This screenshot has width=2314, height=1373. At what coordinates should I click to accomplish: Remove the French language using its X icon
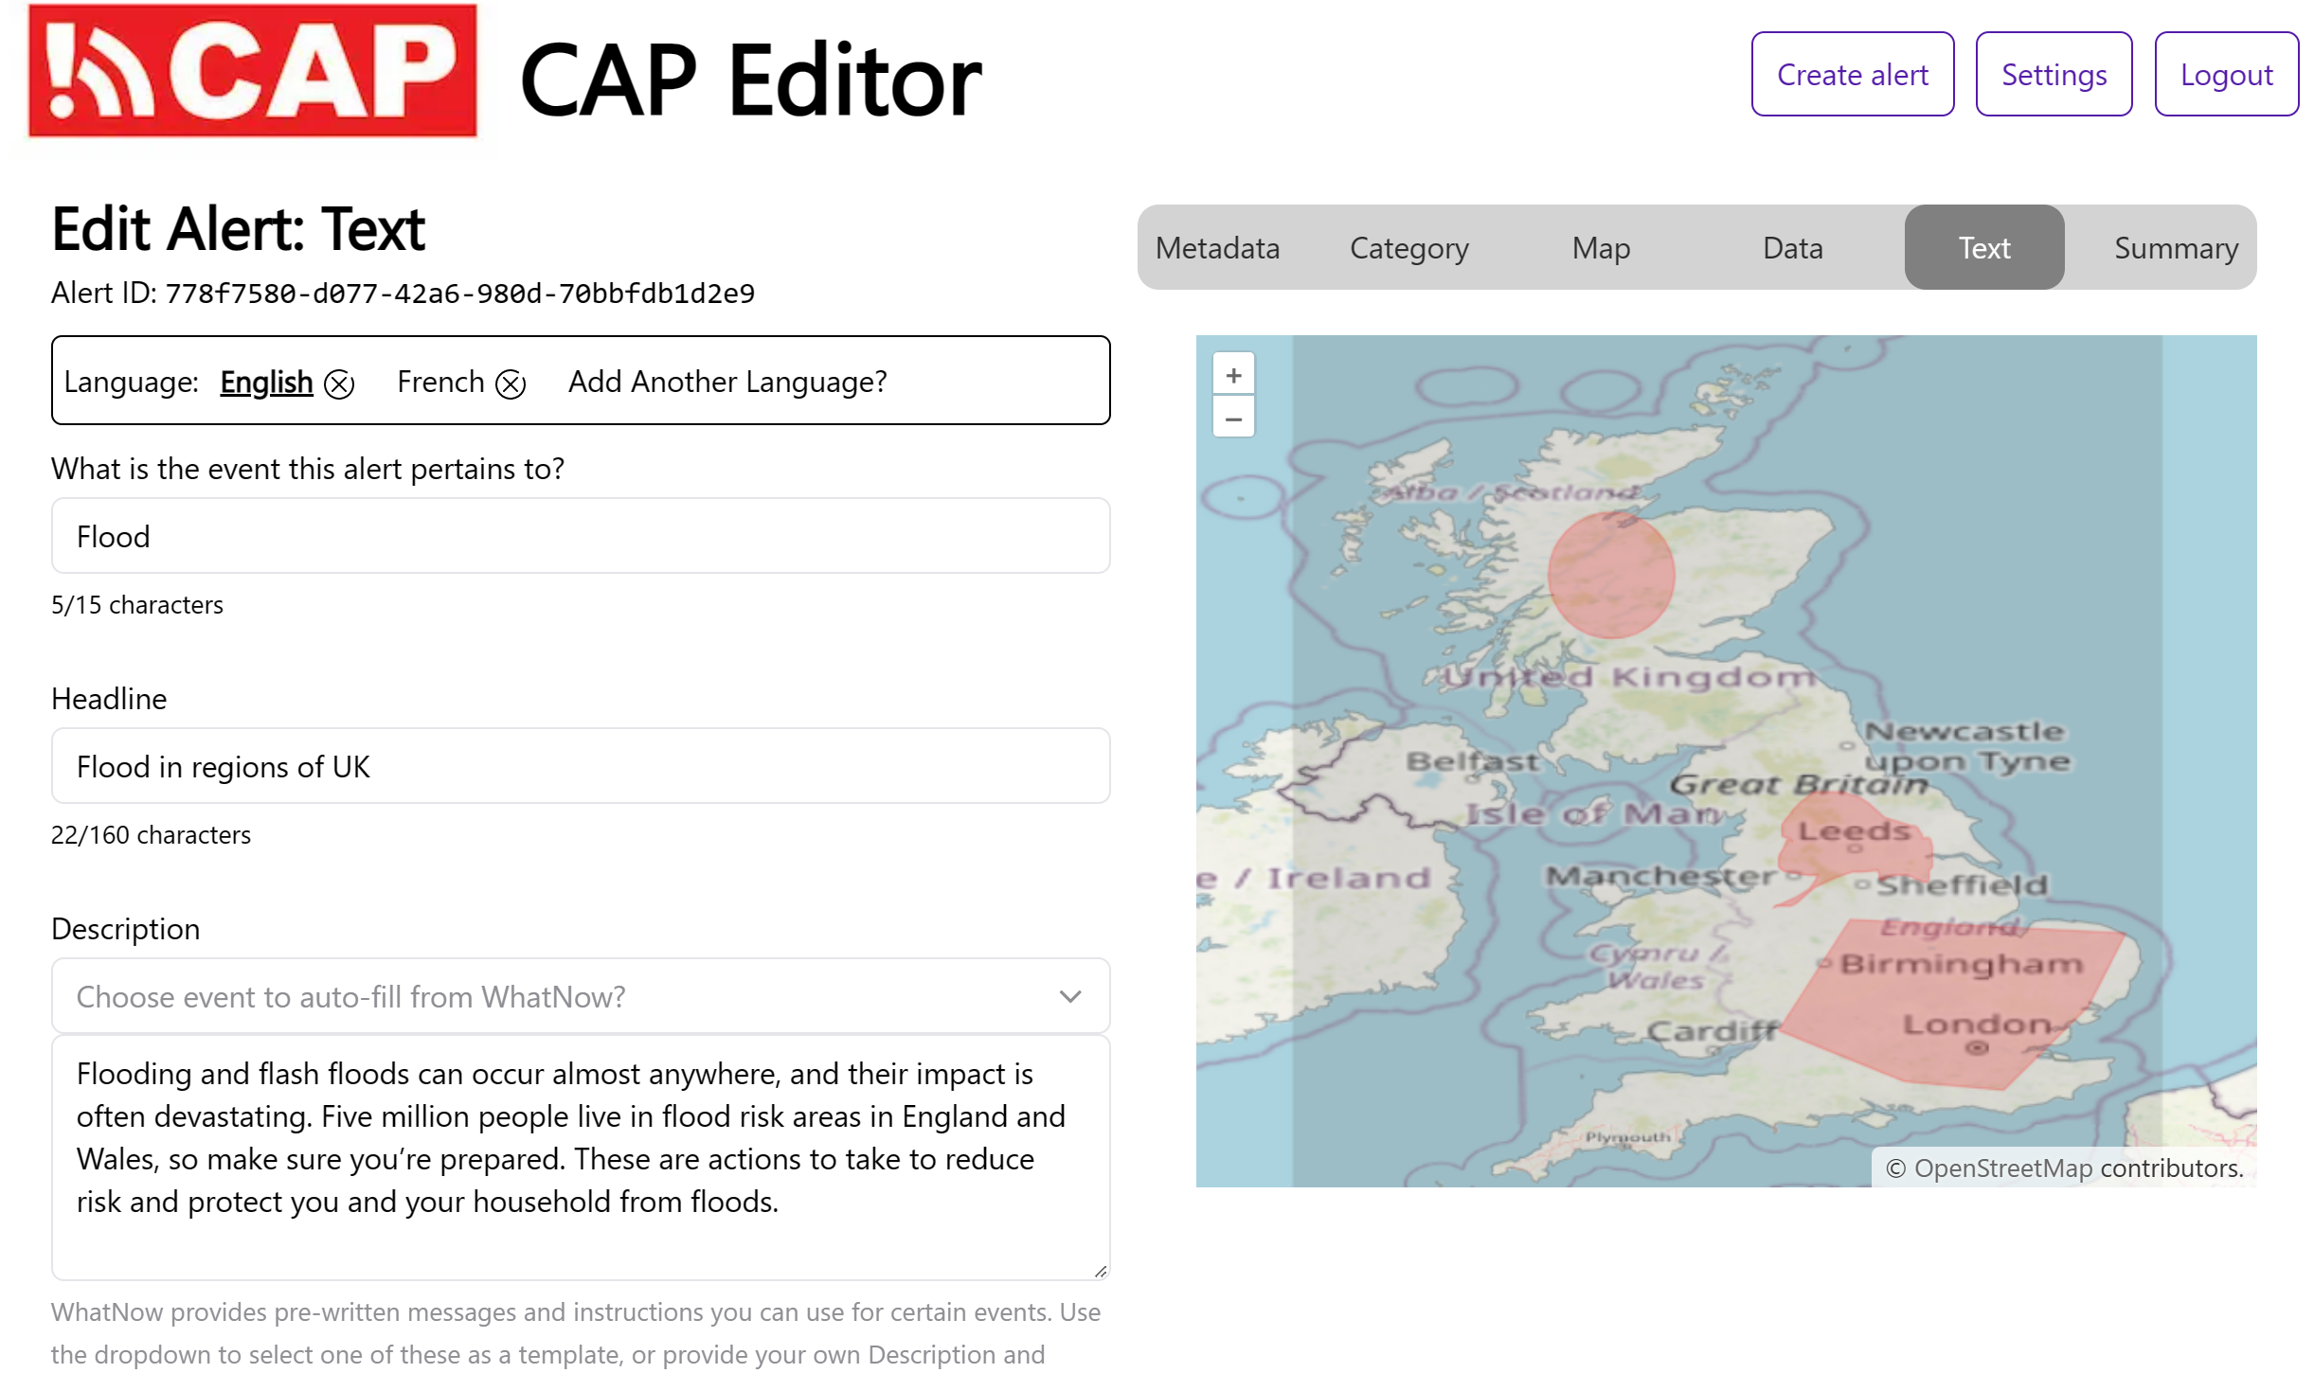(511, 384)
